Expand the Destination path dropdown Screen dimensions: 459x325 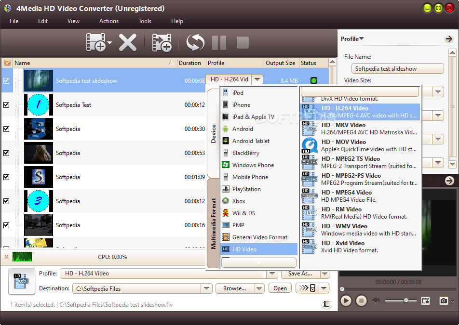pyautogui.click(x=207, y=288)
